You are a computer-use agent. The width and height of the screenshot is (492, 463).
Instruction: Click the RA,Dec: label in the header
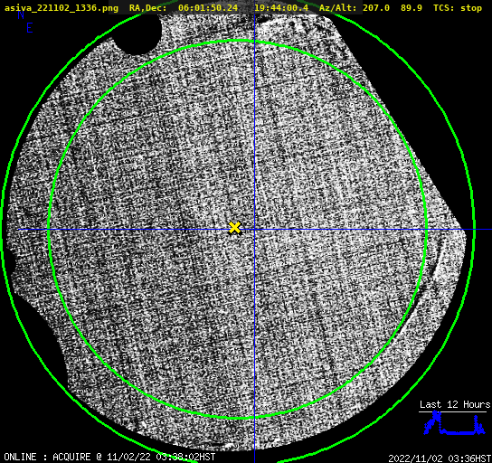[147, 8]
